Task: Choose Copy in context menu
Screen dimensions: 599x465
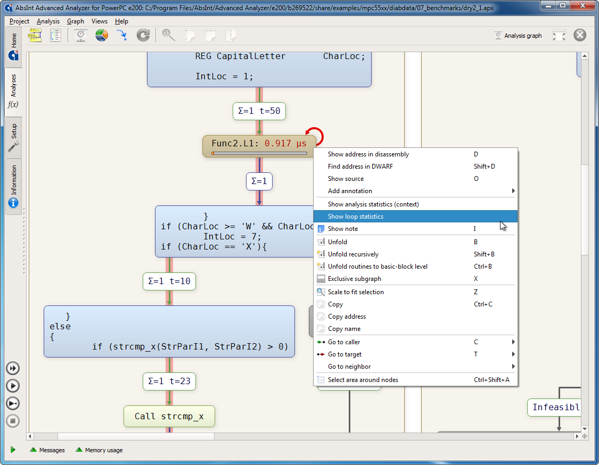Action: pyautogui.click(x=415, y=304)
